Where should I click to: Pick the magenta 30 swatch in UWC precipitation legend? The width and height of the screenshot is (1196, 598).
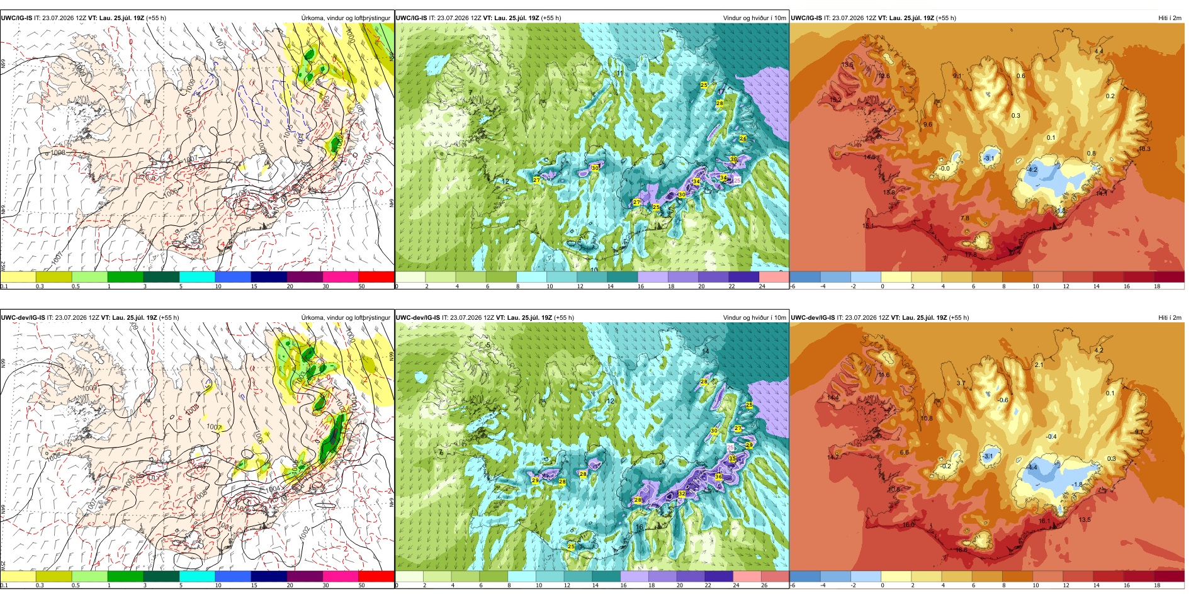tap(341, 276)
